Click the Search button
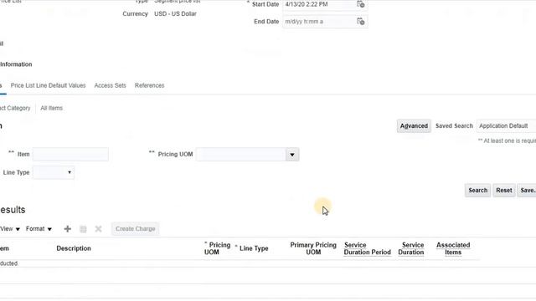 478,191
